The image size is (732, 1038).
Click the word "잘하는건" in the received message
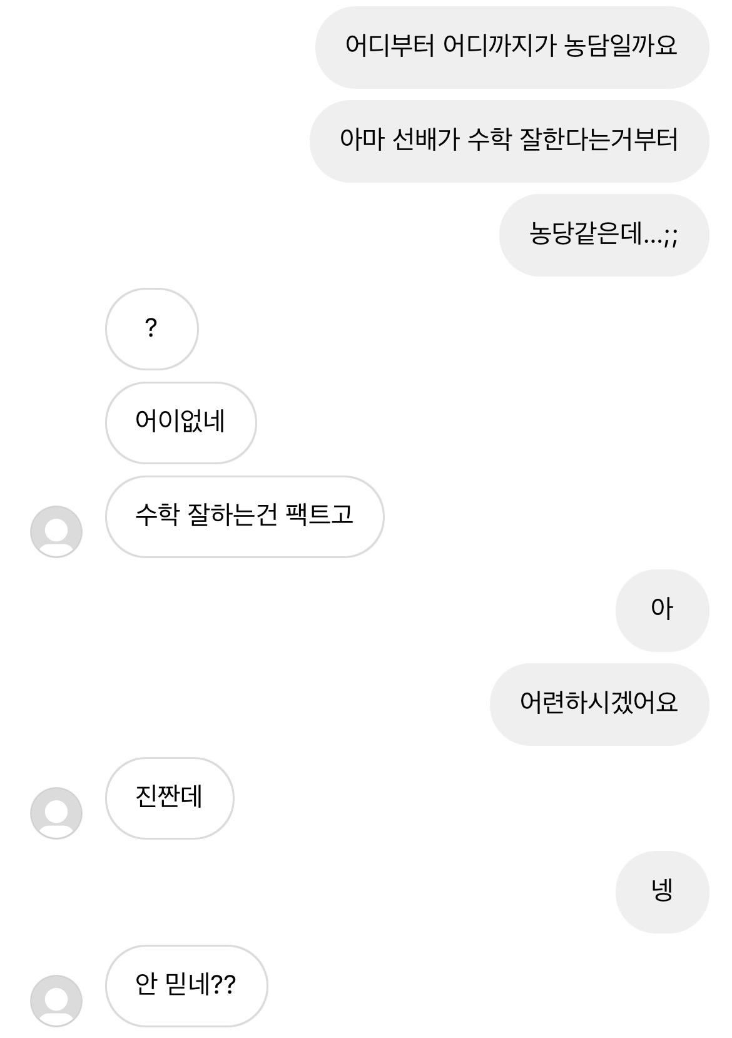coord(232,515)
